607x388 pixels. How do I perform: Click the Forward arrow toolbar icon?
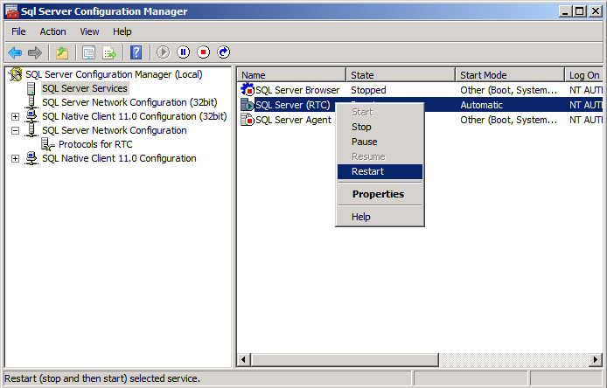pos(35,52)
